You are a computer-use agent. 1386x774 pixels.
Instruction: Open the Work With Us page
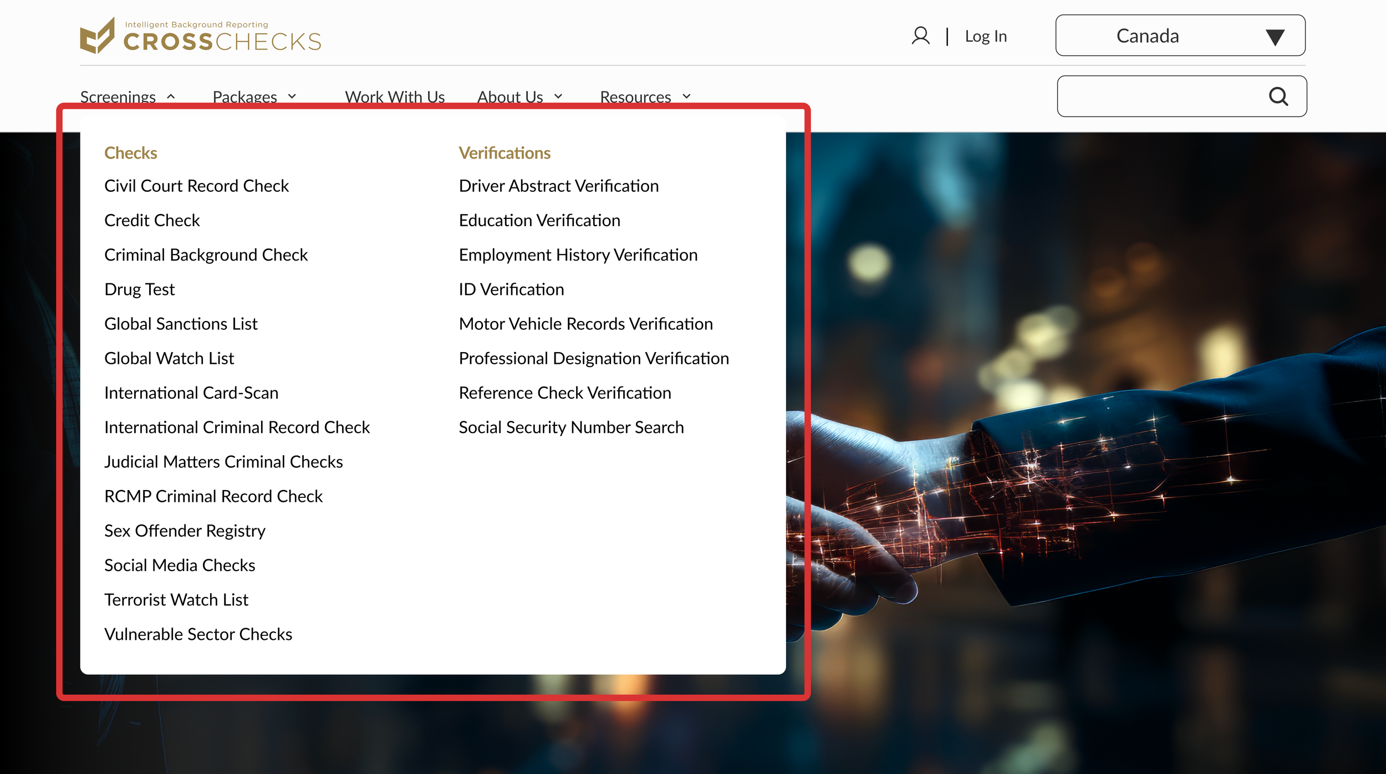(395, 96)
